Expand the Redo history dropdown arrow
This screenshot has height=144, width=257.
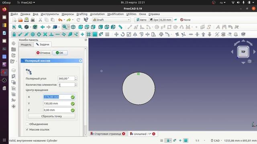click(x=73, y=20)
